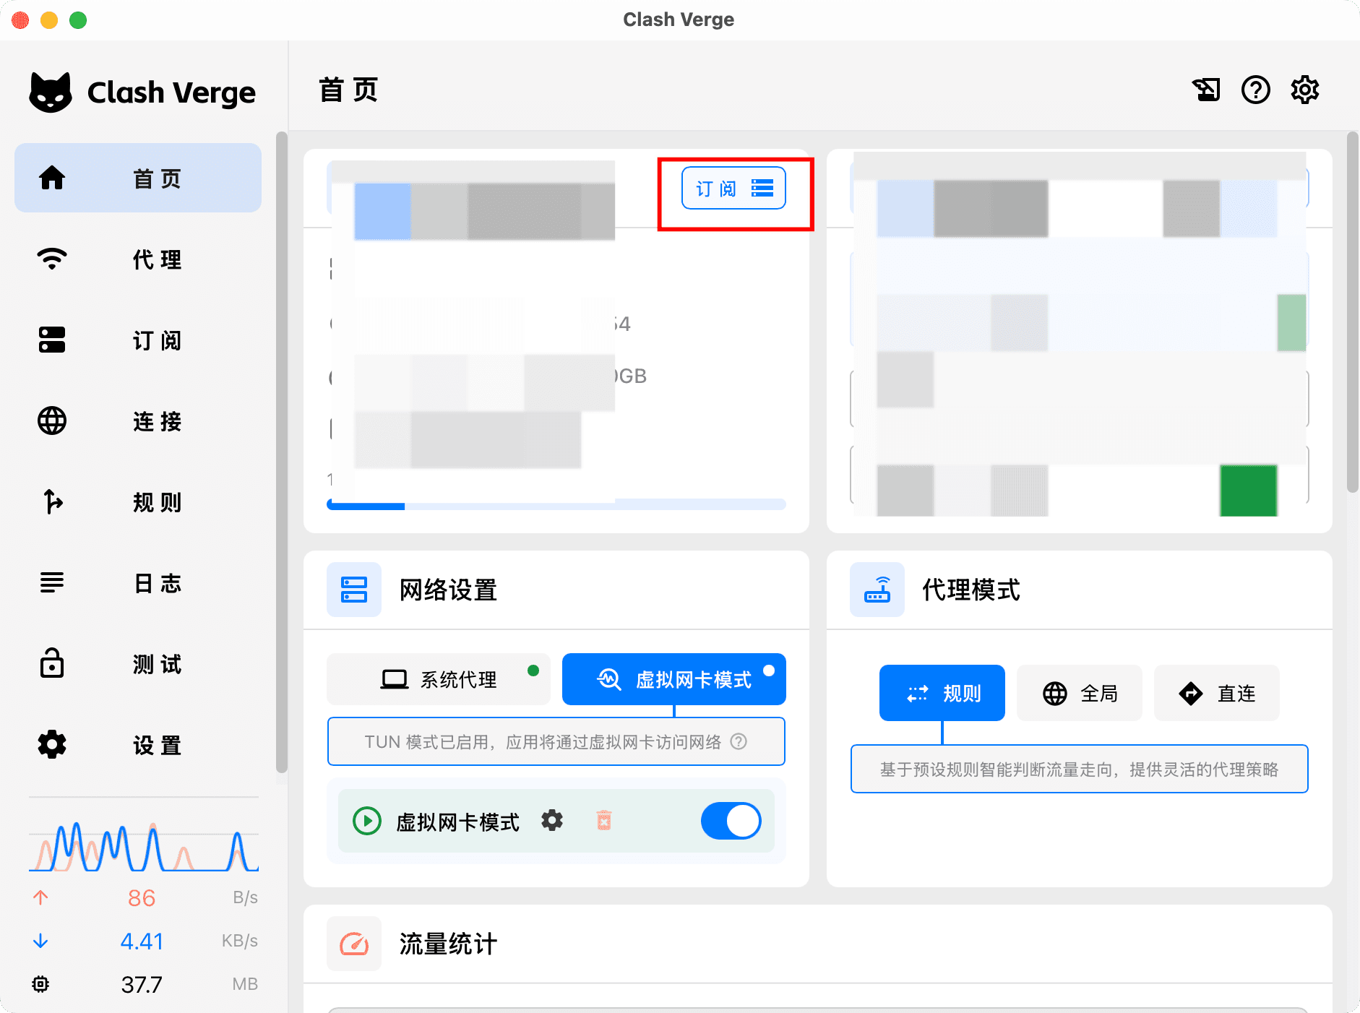Open the 规则 rules page
The height and width of the screenshot is (1013, 1360).
pos(138,501)
